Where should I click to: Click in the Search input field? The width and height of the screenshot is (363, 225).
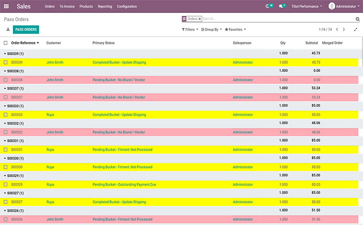coord(278,19)
